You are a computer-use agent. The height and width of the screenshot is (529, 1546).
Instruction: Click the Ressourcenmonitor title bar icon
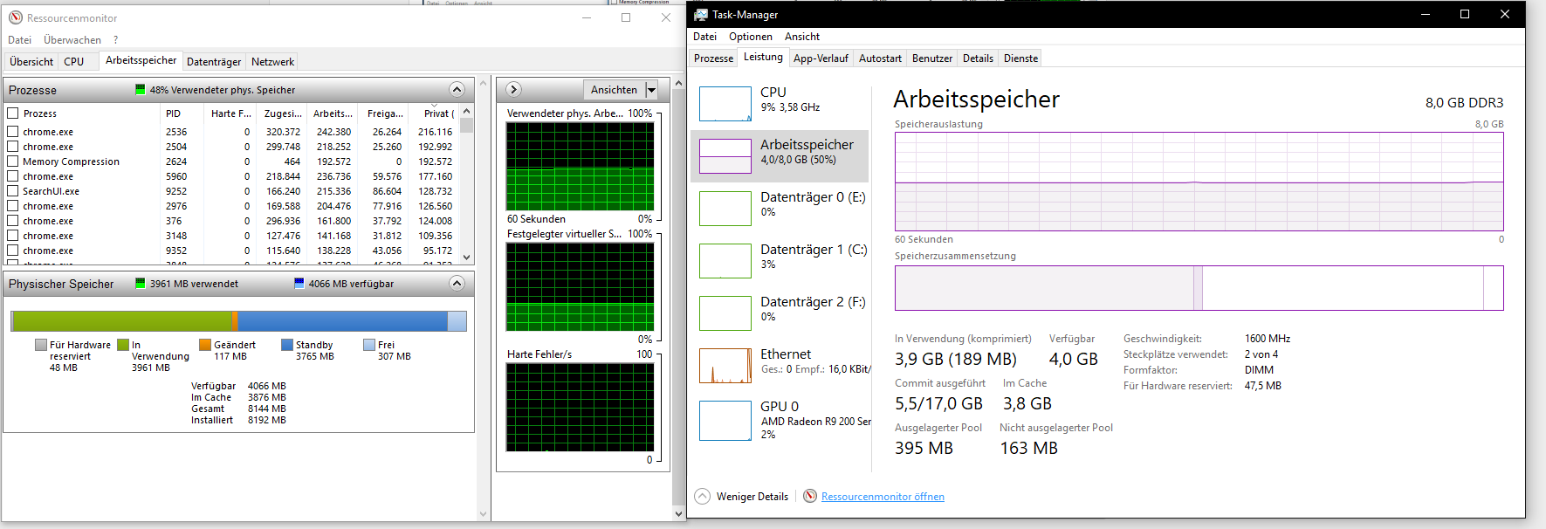coord(16,17)
